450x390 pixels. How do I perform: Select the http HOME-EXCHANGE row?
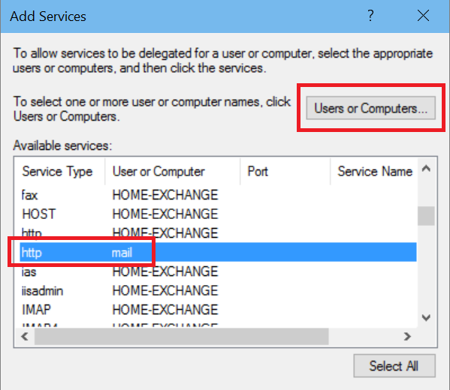tap(218, 233)
